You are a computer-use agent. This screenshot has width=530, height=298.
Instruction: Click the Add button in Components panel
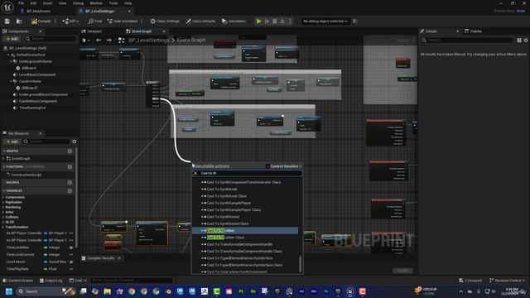(12, 39)
